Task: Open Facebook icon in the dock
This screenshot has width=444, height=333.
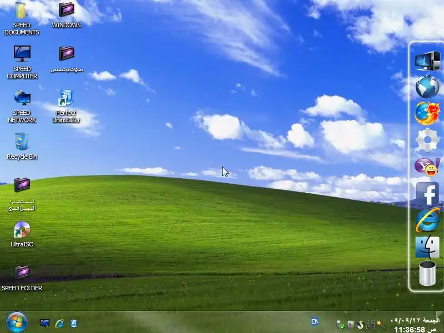Action: (427, 194)
